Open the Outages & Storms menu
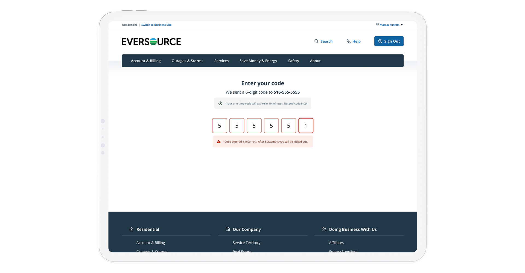The width and height of the screenshot is (525, 273). click(x=187, y=61)
